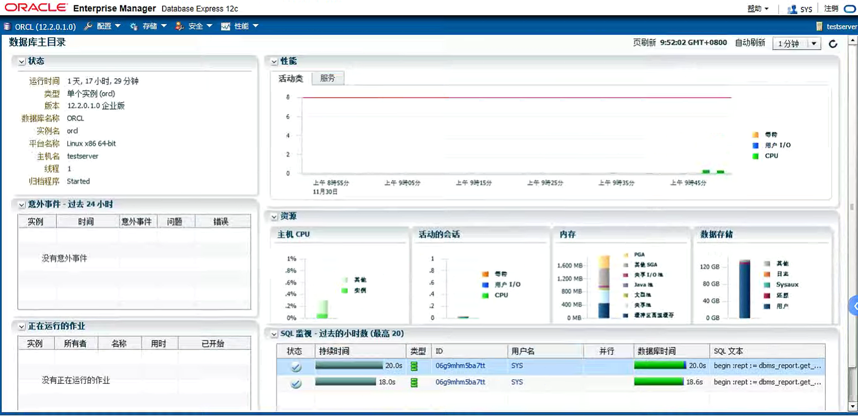This screenshot has width=858, height=416.
Task: Collapse the 资源 section
Action: pos(274,217)
